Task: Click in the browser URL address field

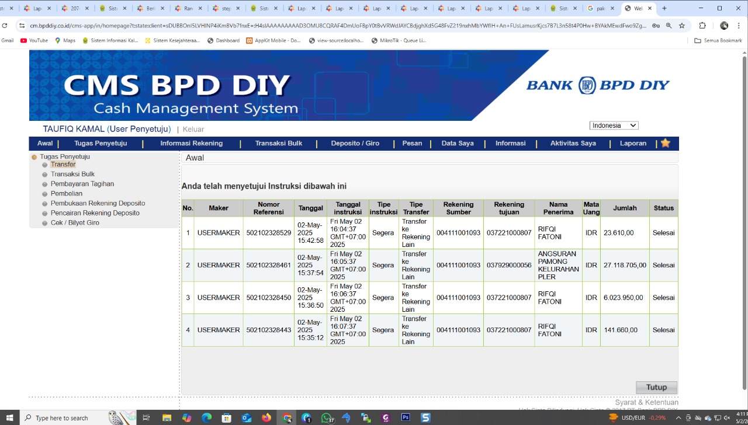Action: pos(338,26)
